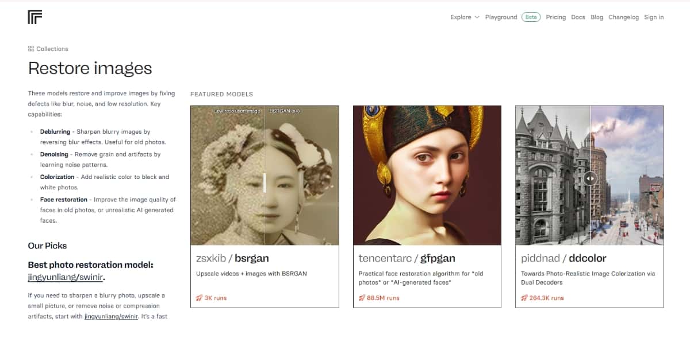The height and width of the screenshot is (350, 690).
Task: Click the circular comparison handle on ddcolor image
Action: click(x=590, y=178)
